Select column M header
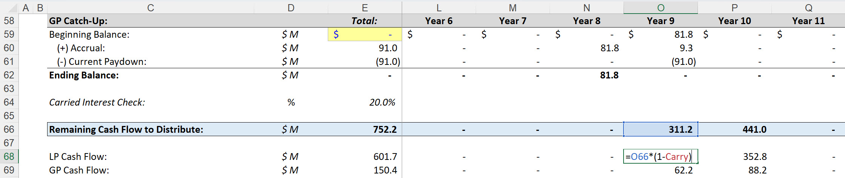This screenshot has width=845, height=178. click(513, 8)
